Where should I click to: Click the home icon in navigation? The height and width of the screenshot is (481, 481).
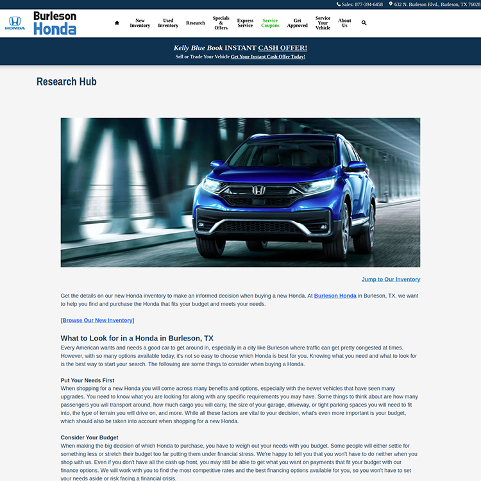click(117, 23)
